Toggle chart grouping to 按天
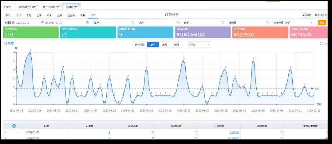332x144 pixels. tap(153, 44)
